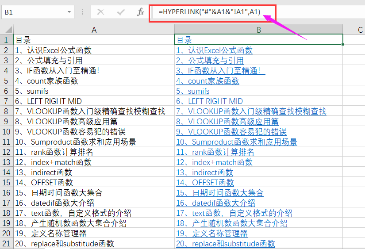This screenshot has width=365, height=249.
Task: Select row 1 header
Action: click(6, 40)
